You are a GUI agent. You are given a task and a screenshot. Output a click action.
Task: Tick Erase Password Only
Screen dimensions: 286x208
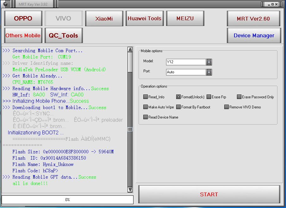click(x=239, y=97)
